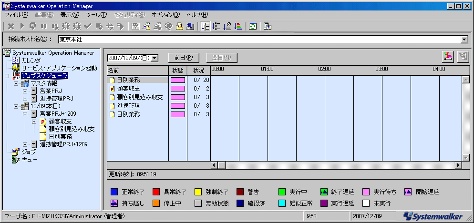Click the flowchart monitor toolbar icon

pos(136,27)
